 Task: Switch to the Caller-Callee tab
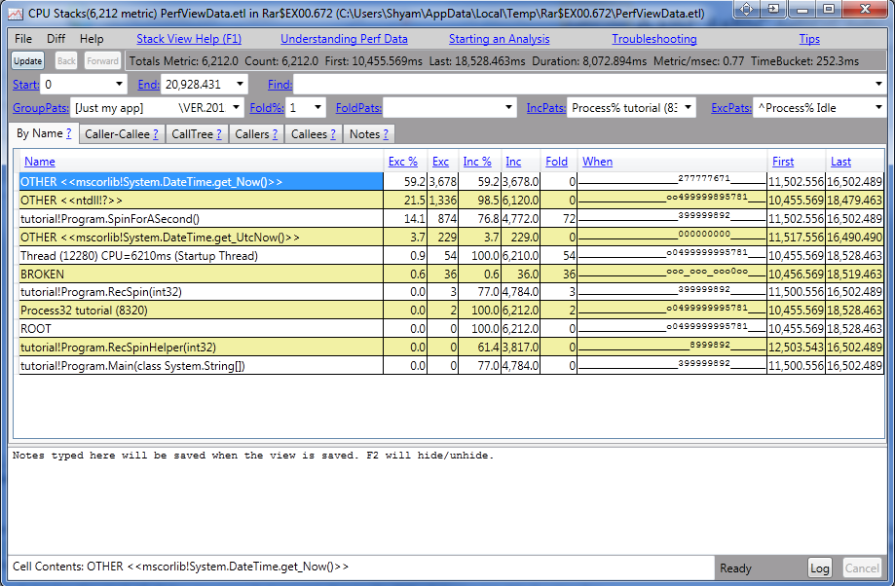coord(122,134)
